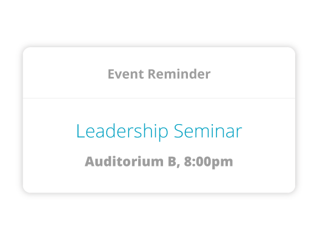This screenshot has width=317, height=250.
Task: Click the word Reminder in the header
Action: (x=179, y=74)
